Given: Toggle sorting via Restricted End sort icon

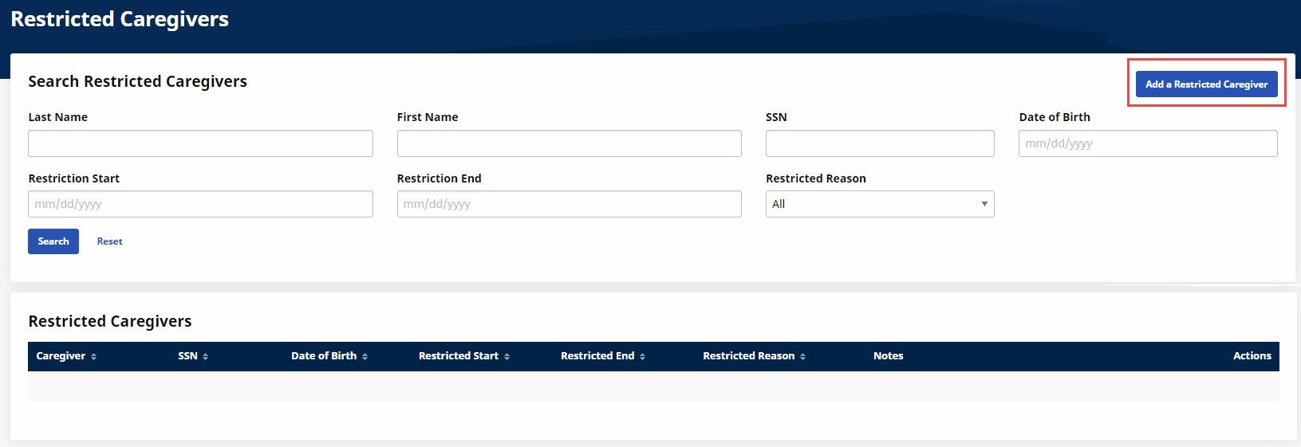Looking at the screenshot, I should pyautogui.click(x=642, y=357).
